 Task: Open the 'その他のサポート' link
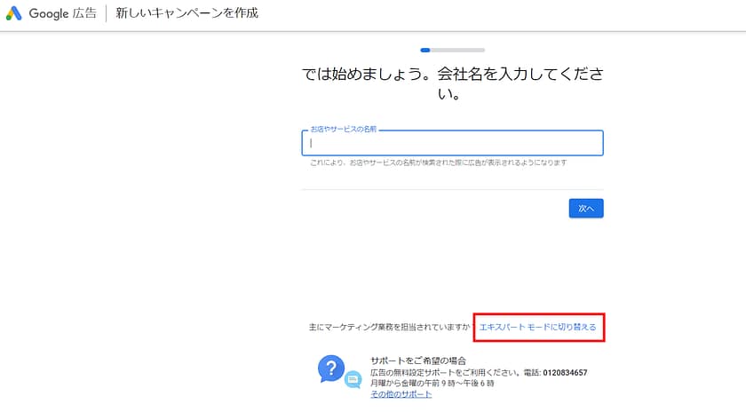(x=401, y=394)
